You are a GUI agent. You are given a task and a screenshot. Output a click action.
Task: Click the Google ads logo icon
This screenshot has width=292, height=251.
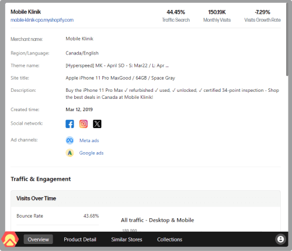point(69,153)
